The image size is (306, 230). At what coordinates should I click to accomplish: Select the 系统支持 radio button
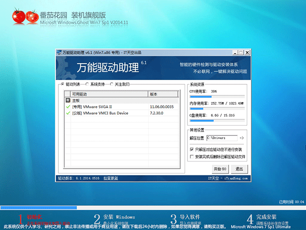click(87, 84)
